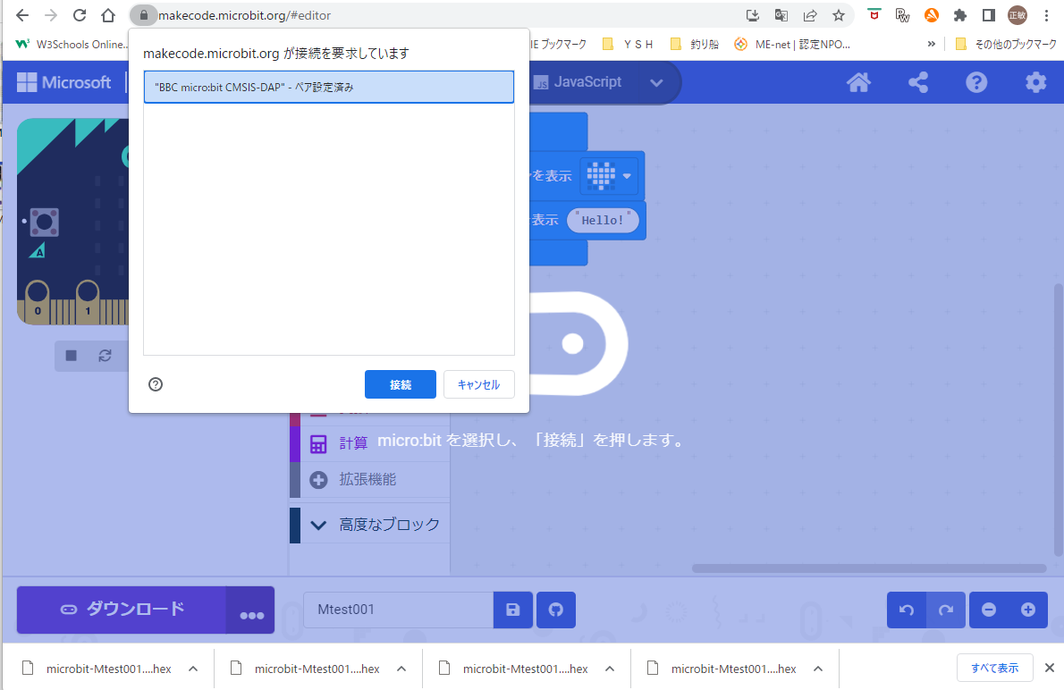1064x690 pixels.
Task: Select "BBC micro:bit CMSIS-DAP" device in list
Action: point(328,88)
